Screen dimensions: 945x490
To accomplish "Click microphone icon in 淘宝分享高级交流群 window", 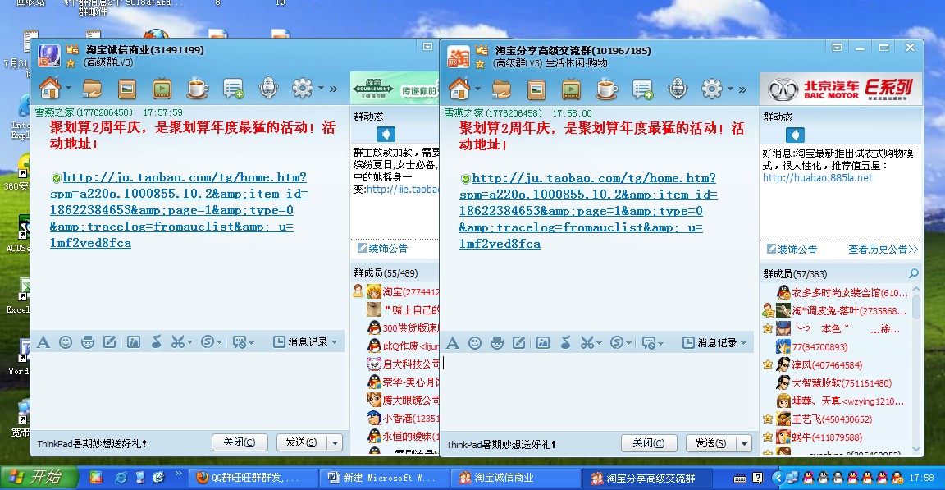I will click(x=678, y=89).
